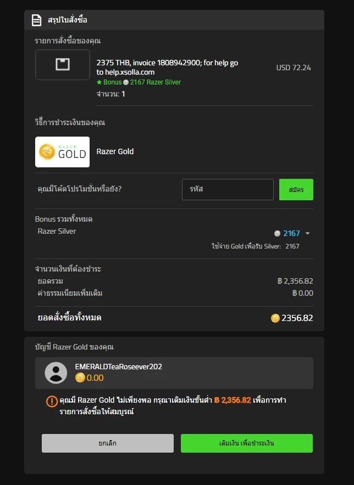The image size is (354, 485).
Task: Click the orange warning exclamation icon
Action: 51,401
